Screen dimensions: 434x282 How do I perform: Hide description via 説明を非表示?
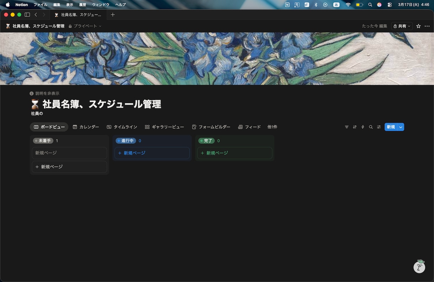tap(44, 93)
